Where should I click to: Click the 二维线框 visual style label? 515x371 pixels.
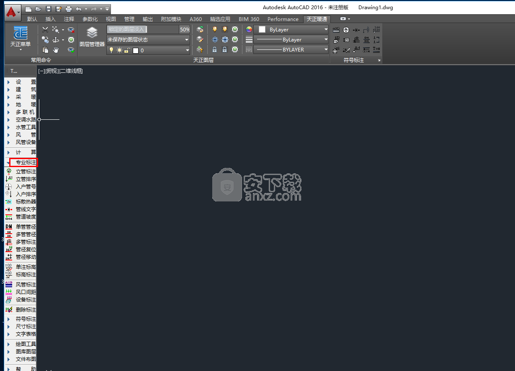pyautogui.click(x=71, y=71)
